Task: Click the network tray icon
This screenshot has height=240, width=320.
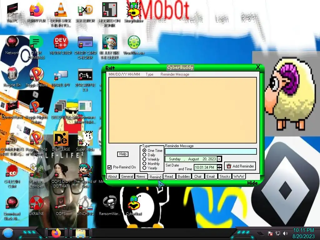Action: coord(277,233)
